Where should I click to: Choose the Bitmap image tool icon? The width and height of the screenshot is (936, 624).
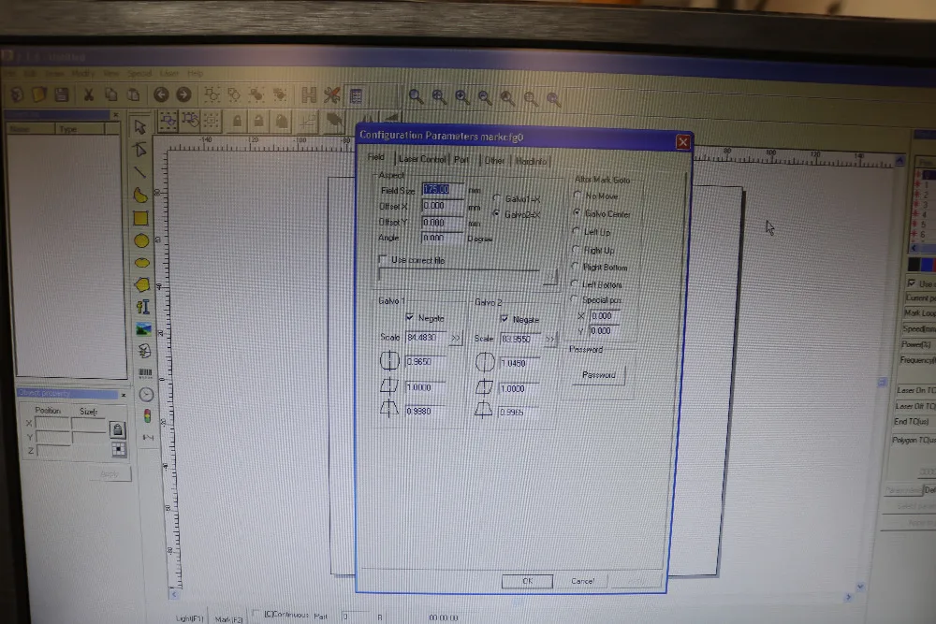(x=143, y=328)
